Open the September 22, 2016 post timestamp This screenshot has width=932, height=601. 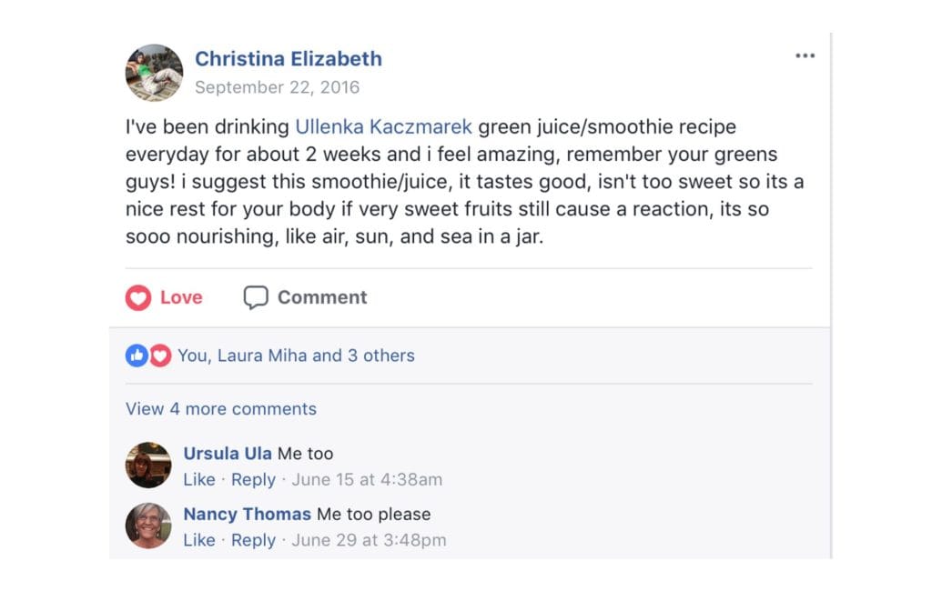pyautogui.click(x=277, y=87)
